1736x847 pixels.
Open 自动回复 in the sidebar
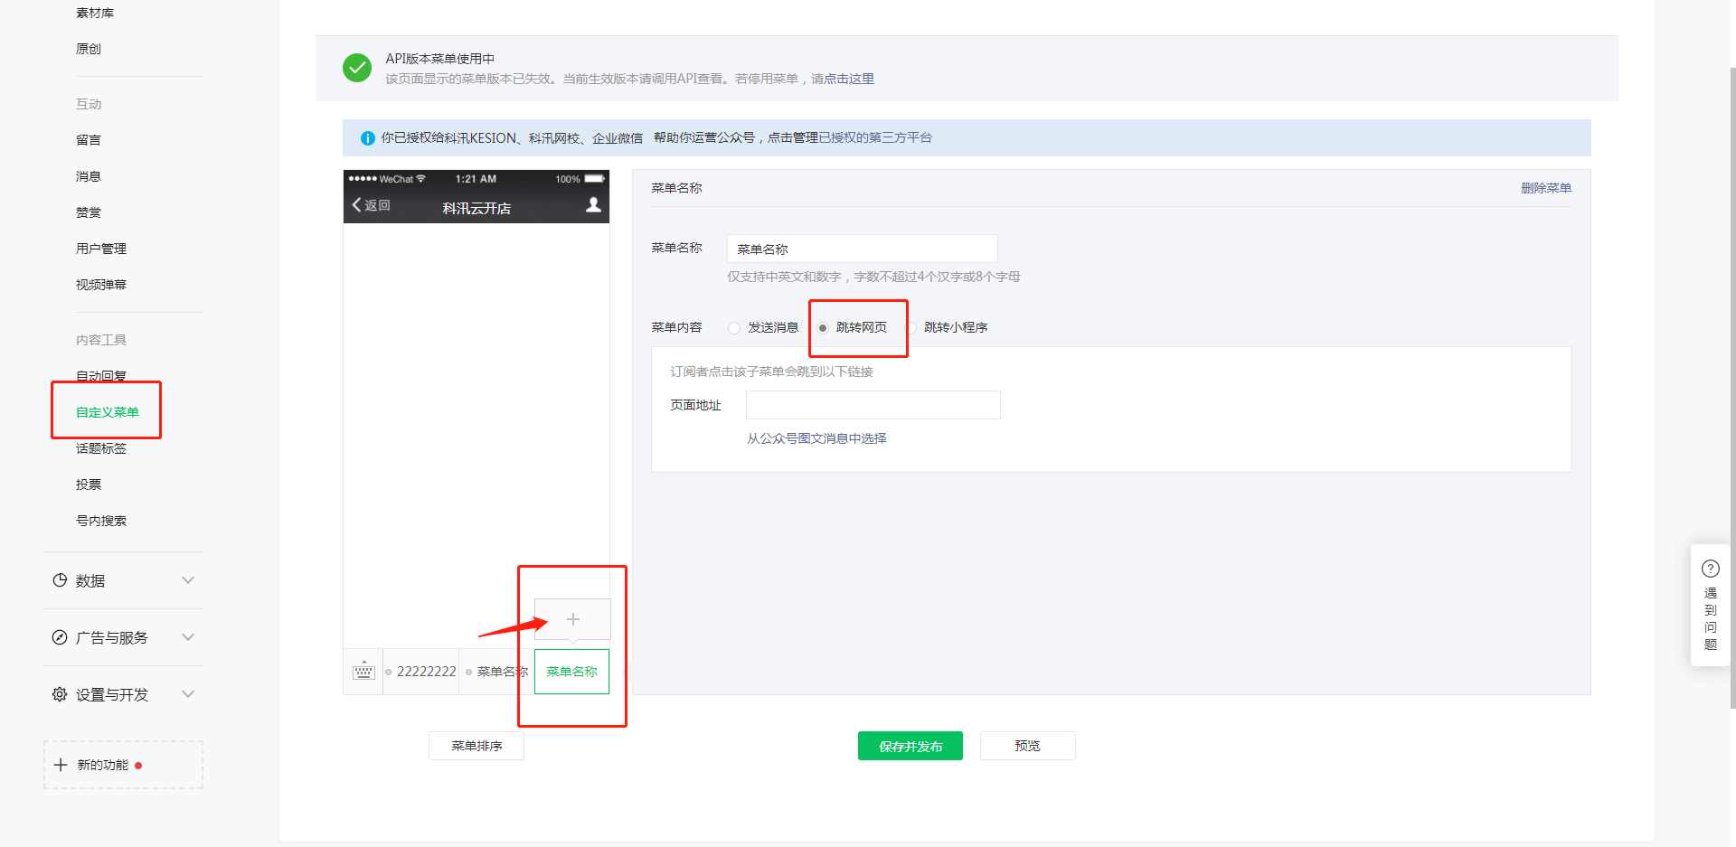click(x=100, y=375)
